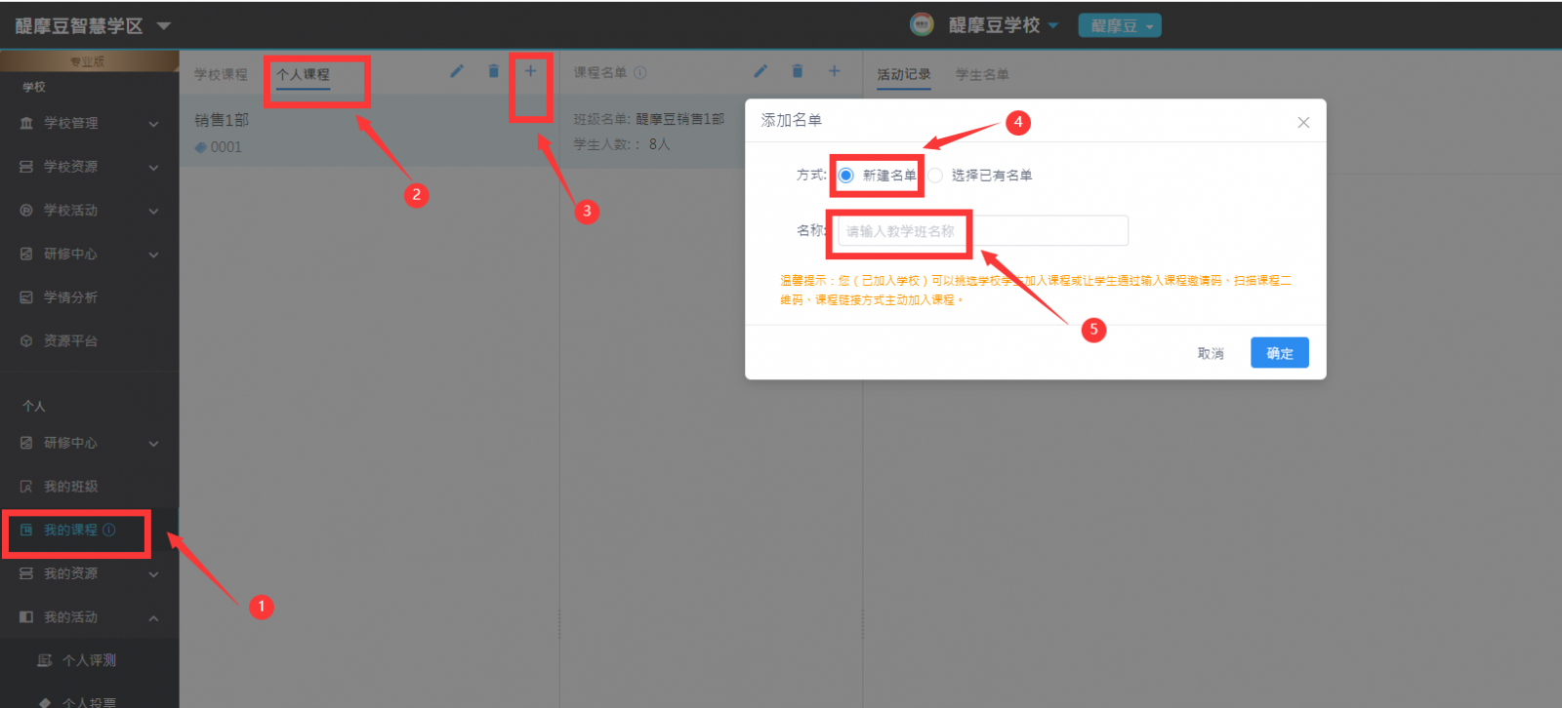Viewport: 1562px width, 708px height.
Task: Open the 醍摩豆 user dropdown
Action: click(1119, 26)
